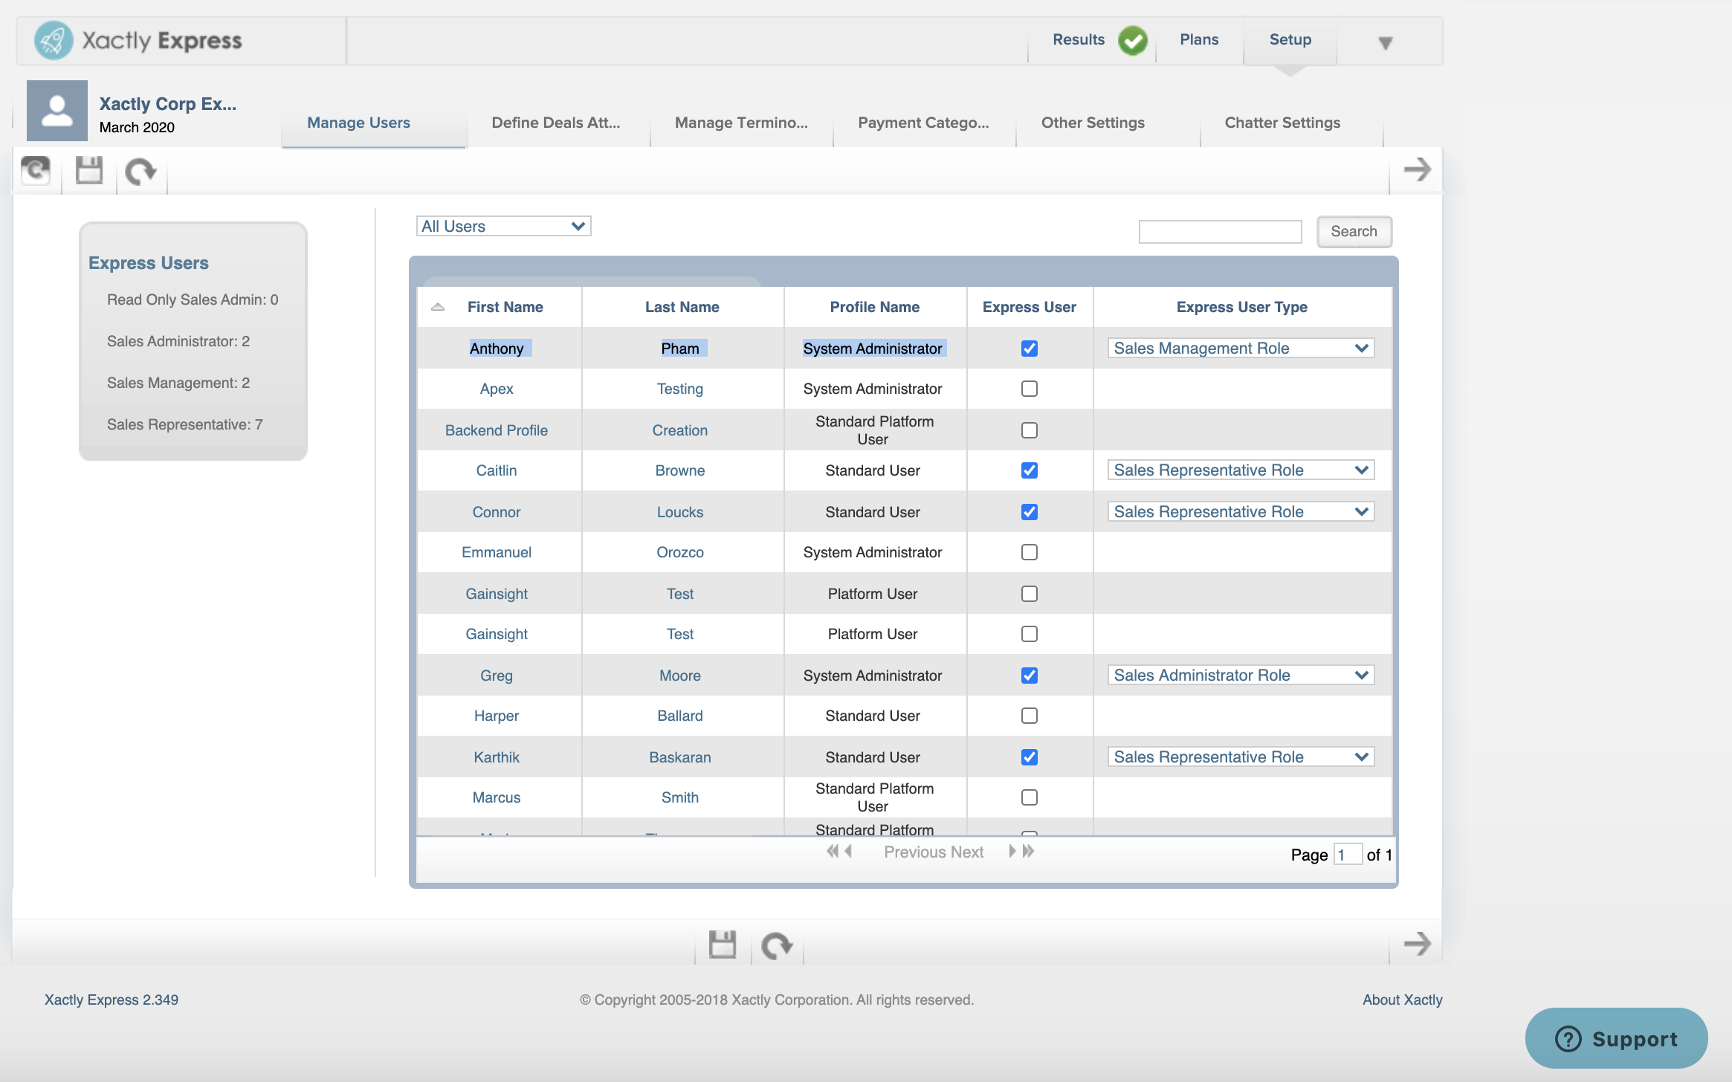Check Express User for Apex Testing
Image resolution: width=1732 pixels, height=1082 pixels.
coord(1030,389)
